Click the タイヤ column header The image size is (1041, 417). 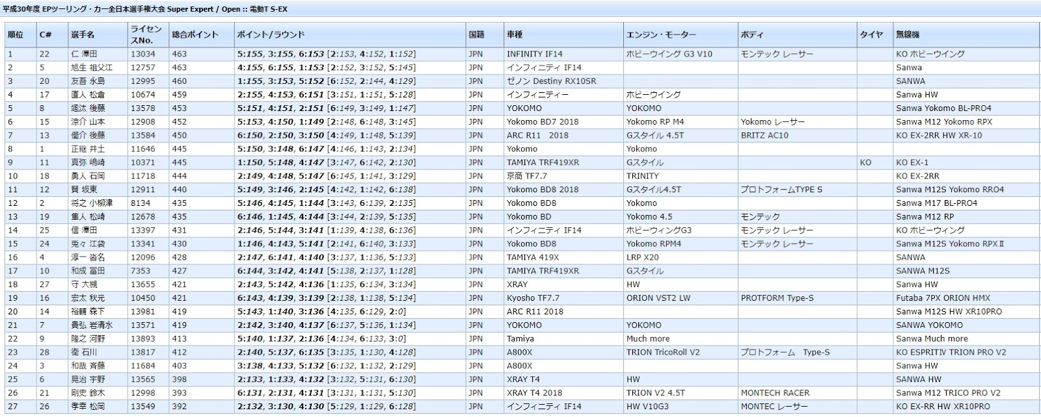coord(874,35)
